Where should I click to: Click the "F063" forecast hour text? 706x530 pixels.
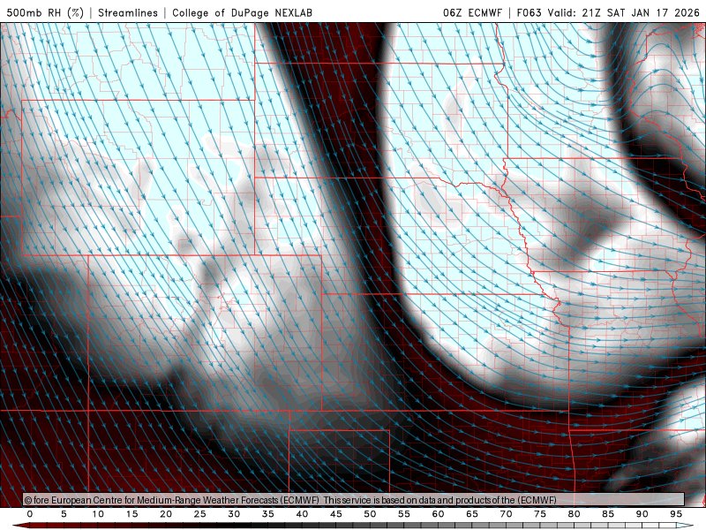[x=529, y=12]
